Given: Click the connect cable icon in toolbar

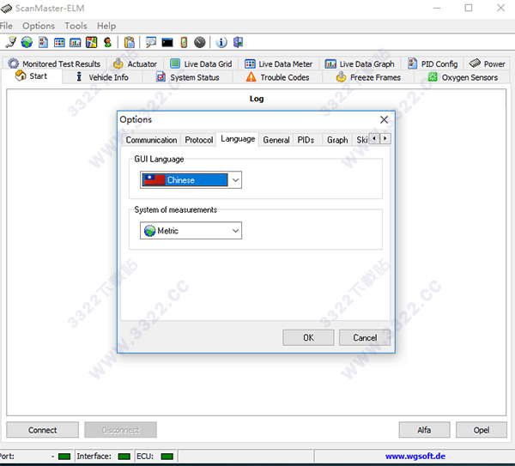Looking at the screenshot, I should point(11,42).
